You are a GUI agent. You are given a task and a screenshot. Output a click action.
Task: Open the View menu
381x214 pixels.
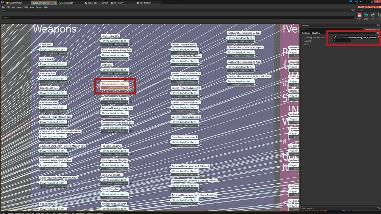click(13, 7)
